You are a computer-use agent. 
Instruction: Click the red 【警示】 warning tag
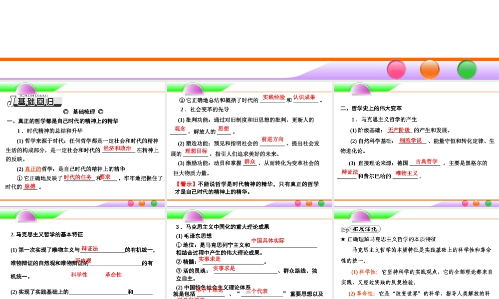(186, 184)
